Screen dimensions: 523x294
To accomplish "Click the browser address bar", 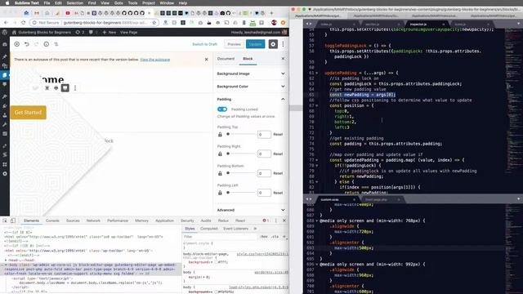I will (x=94, y=23).
